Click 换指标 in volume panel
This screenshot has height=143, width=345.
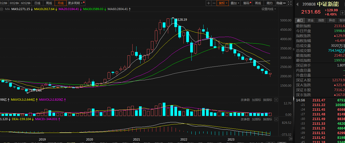268,100
